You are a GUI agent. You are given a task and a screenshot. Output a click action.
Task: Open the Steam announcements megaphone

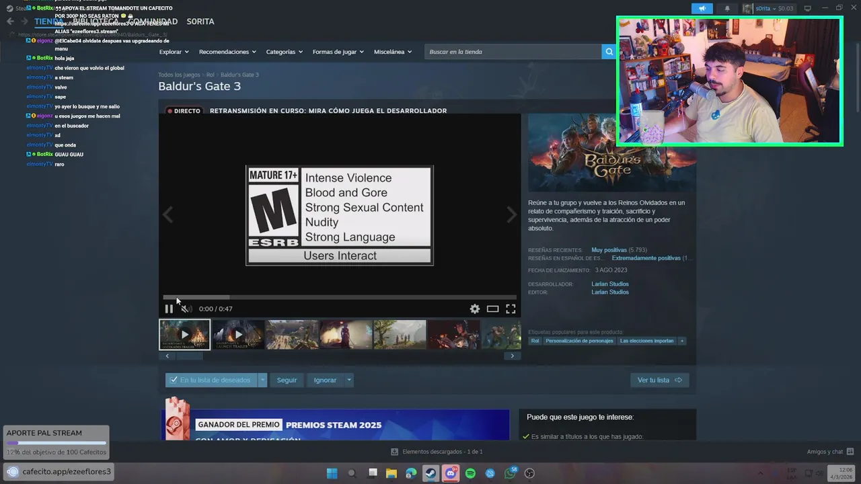click(702, 8)
